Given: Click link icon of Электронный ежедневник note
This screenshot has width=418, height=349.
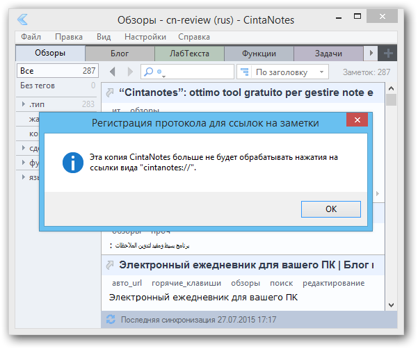Looking at the screenshot, I should click(110, 265).
